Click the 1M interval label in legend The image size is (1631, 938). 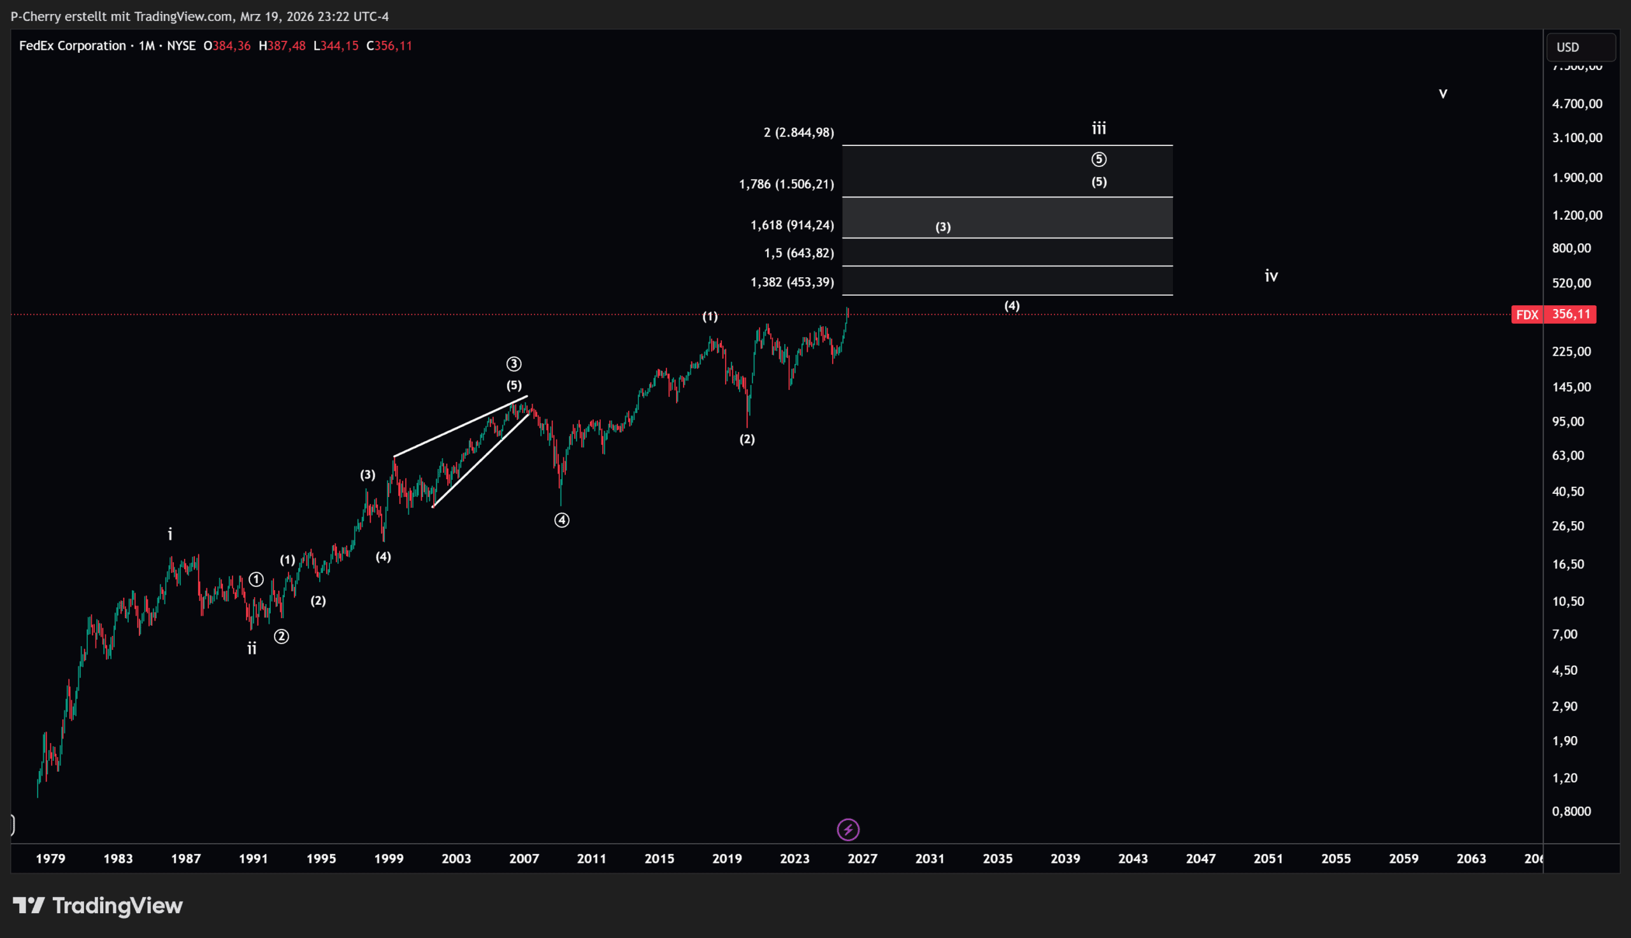click(x=147, y=46)
